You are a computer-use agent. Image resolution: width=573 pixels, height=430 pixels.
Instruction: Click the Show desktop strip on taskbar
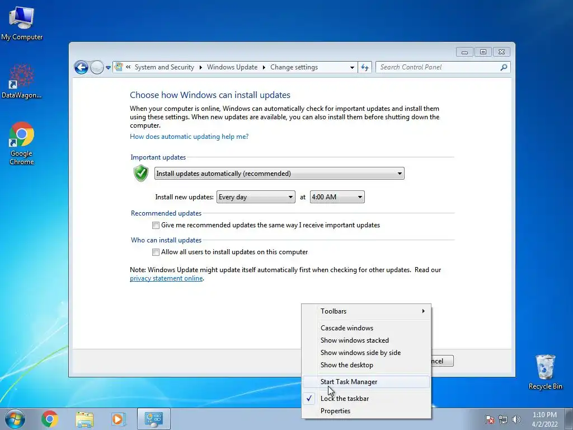click(569, 419)
